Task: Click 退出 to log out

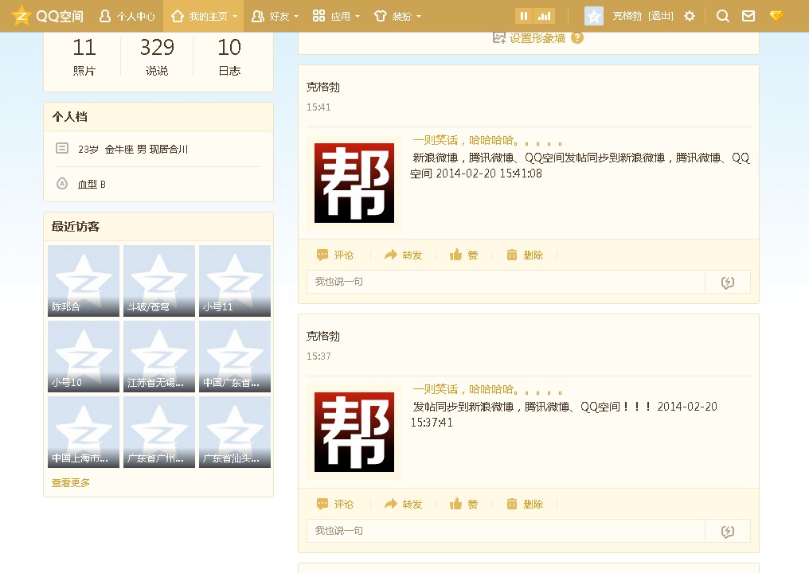Action: pyautogui.click(x=661, y=16)
